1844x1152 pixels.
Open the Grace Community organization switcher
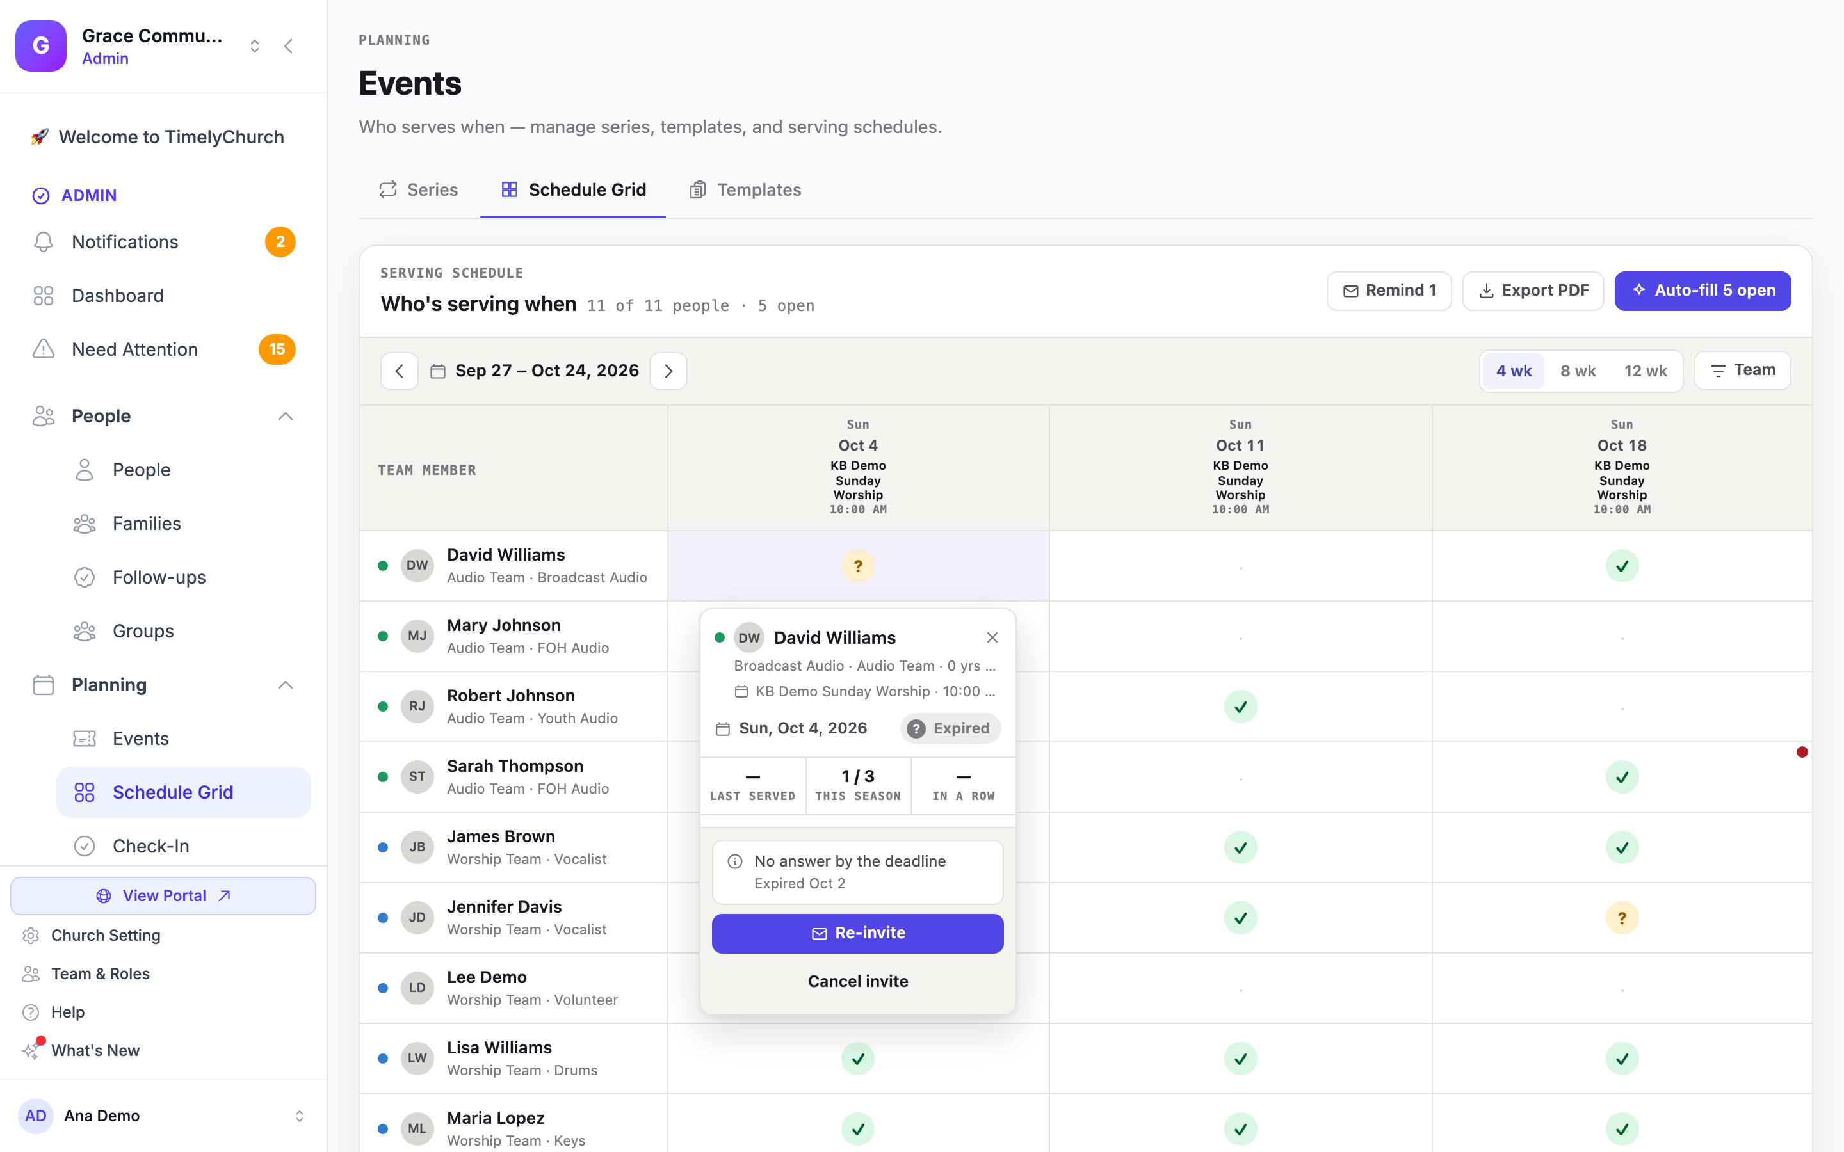click(254, 47)
